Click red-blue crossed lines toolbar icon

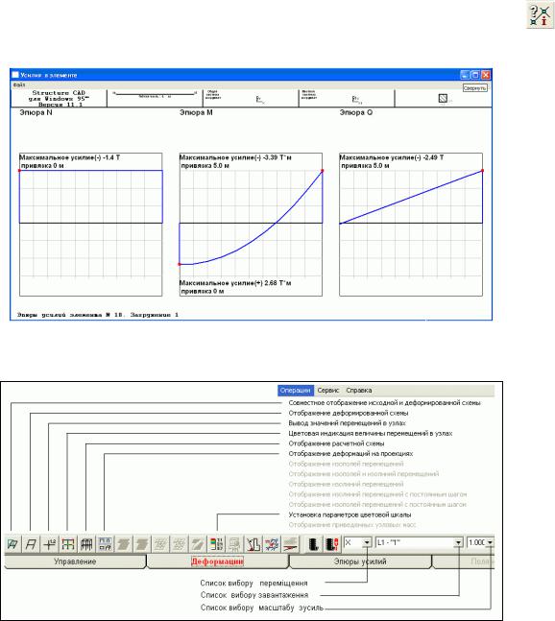(x=272, y=544)
